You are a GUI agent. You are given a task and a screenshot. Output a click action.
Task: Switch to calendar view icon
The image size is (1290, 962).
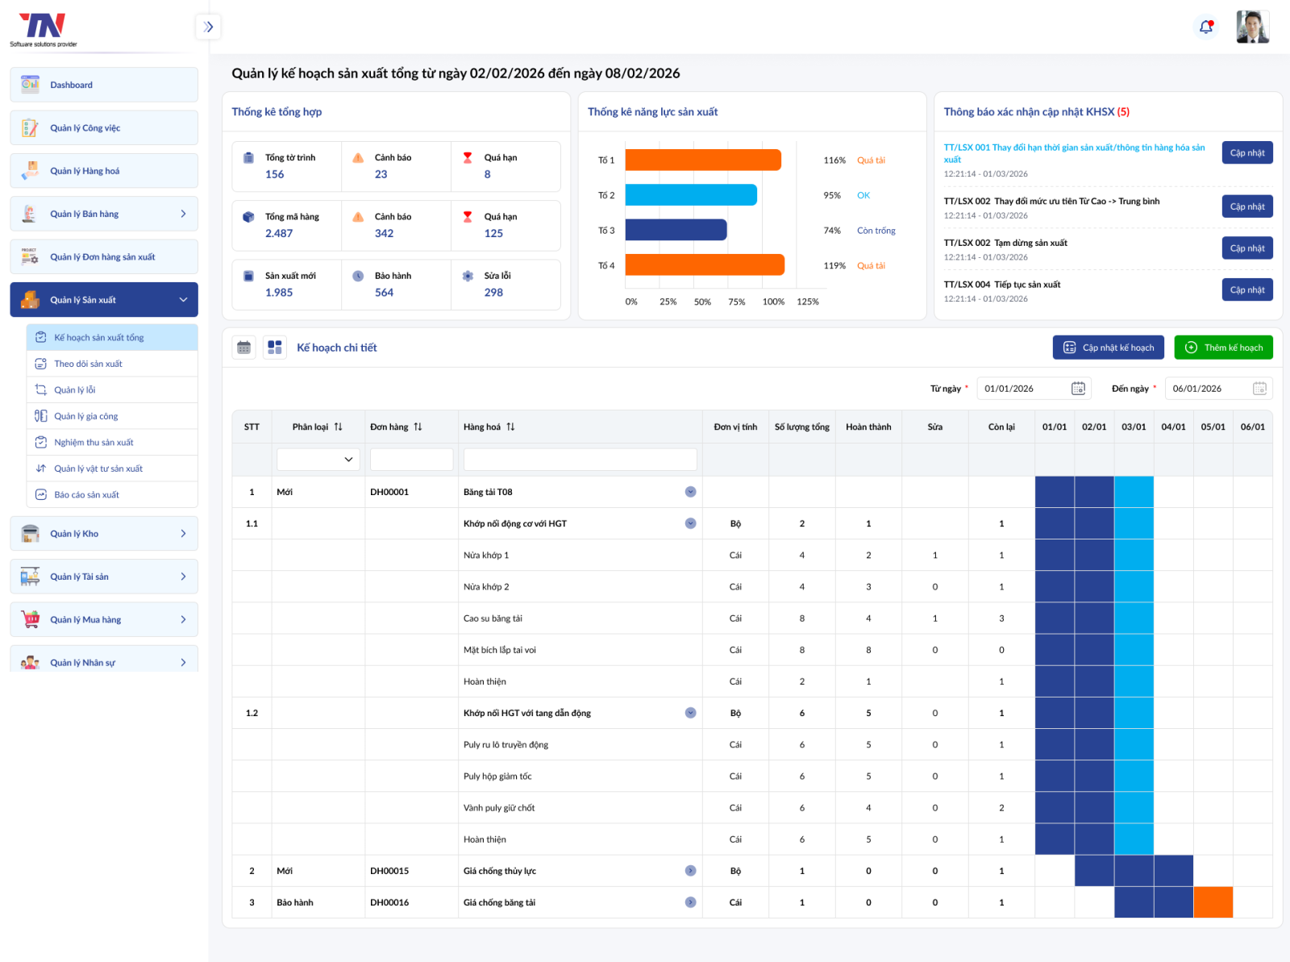[x=243, y=348]
